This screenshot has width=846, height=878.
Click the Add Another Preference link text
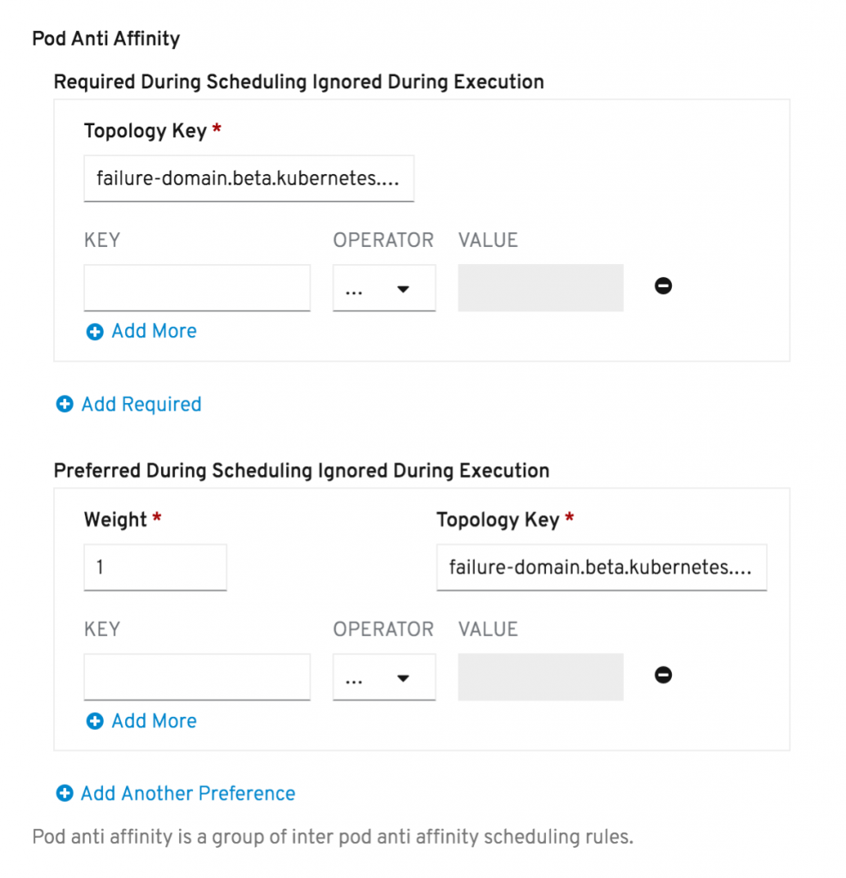pyautogui.click(x=188, y=794)
